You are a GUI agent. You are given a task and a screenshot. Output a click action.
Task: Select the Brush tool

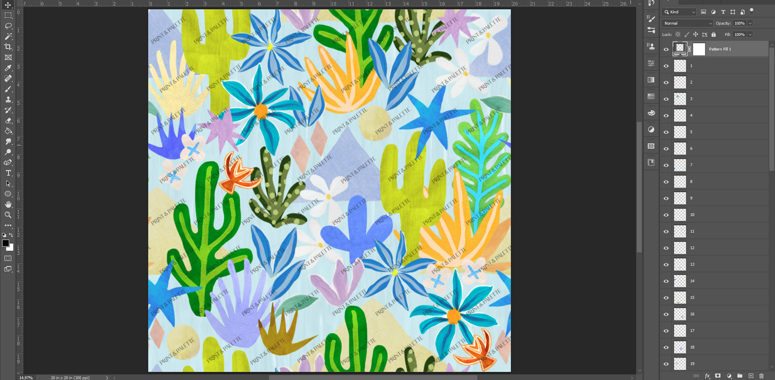pyautogui.click(x=8, y=89)
